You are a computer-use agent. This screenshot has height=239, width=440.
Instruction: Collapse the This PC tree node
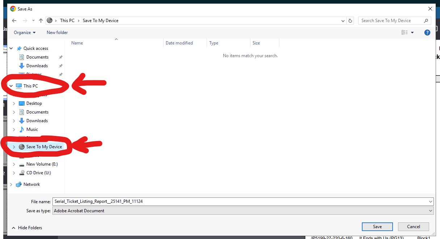[x=11, y=86]
